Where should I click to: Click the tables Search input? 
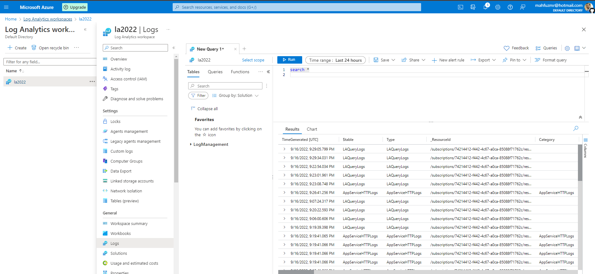[225, 86]
